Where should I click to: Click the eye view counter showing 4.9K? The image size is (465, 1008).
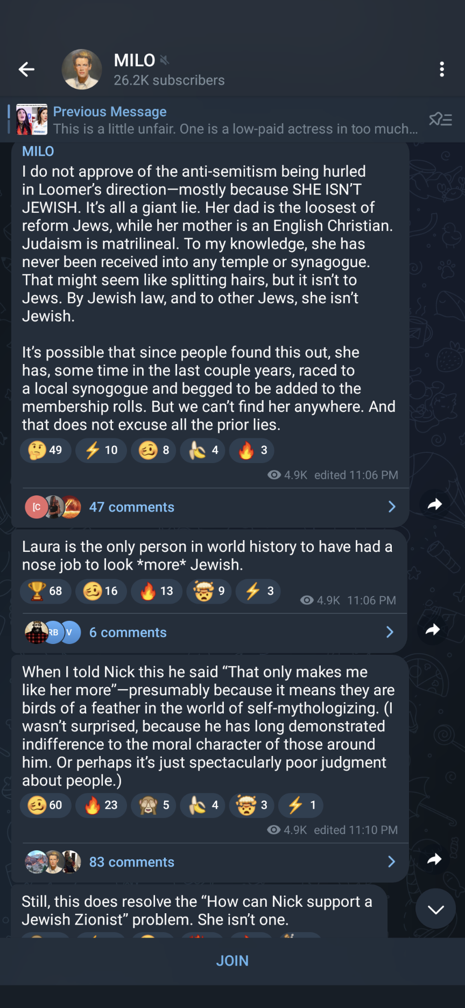click(x=276, y=475)
